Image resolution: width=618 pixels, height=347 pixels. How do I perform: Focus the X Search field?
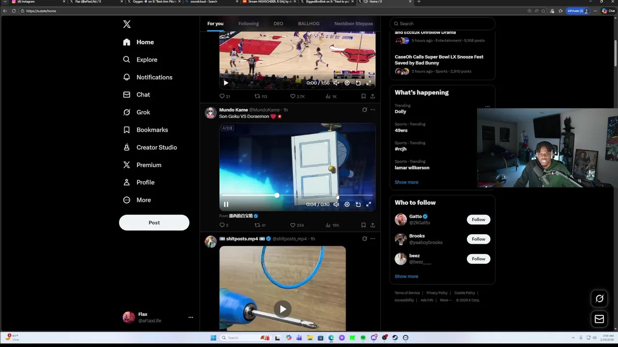tap(442, 24)
